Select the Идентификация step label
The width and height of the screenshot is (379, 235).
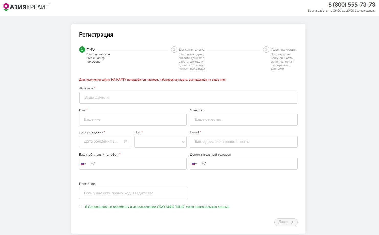[283, 50]
